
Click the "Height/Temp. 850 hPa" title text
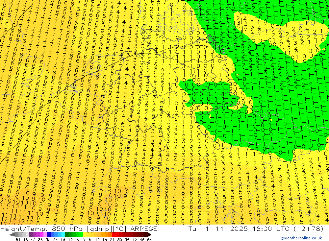41,229
